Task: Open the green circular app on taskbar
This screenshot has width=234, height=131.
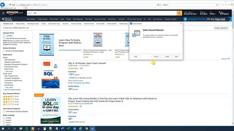Action: pos(27,128)
